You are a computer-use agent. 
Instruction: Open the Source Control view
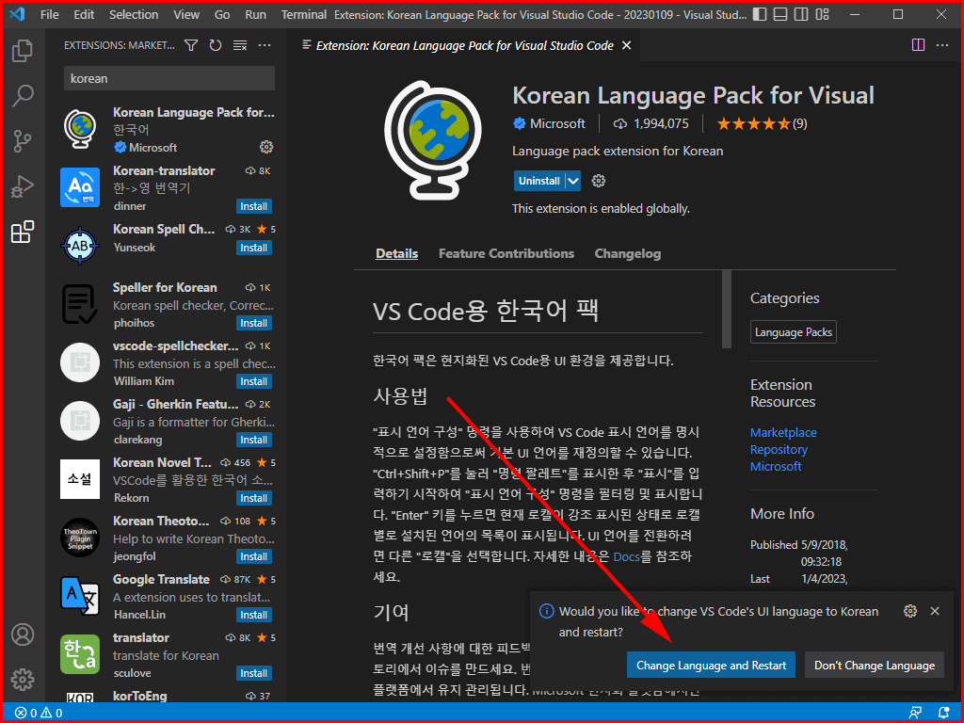tap(23, 141)
